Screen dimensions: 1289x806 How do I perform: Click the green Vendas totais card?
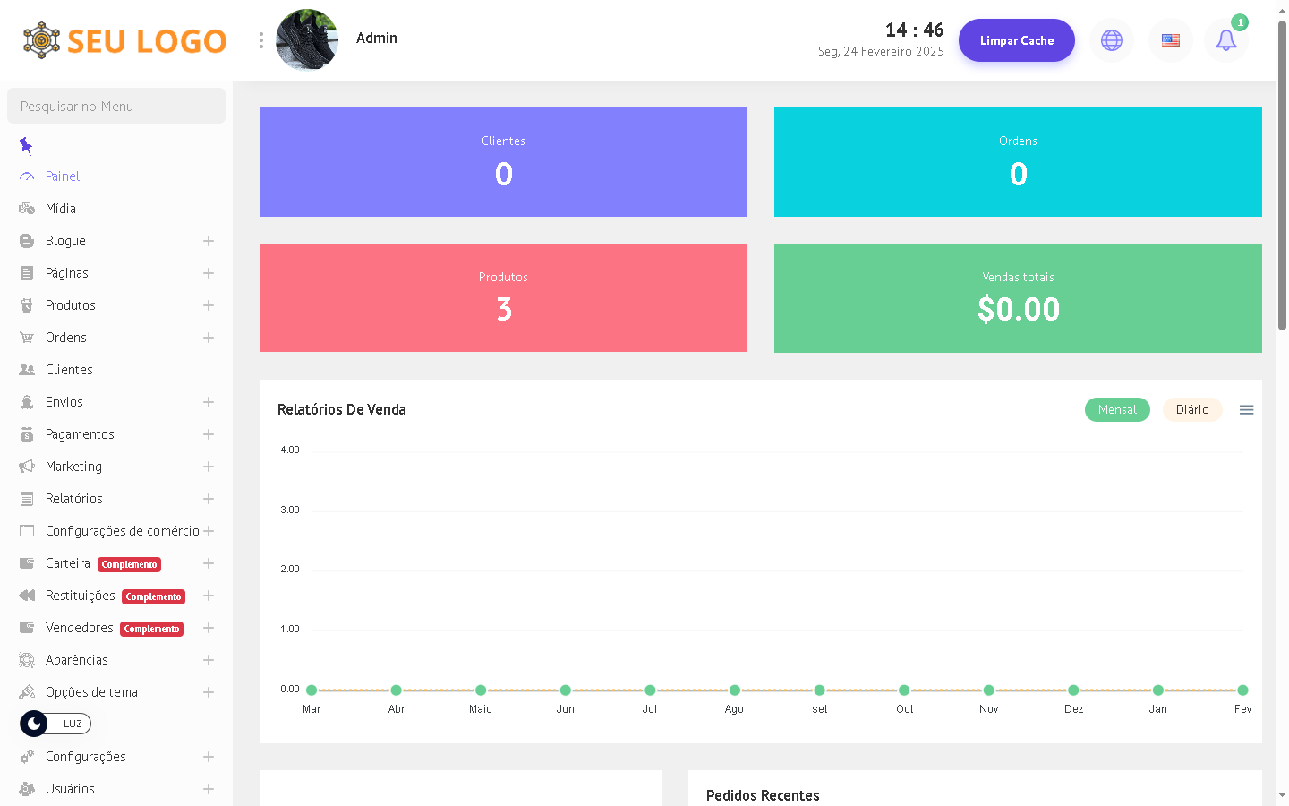coord(1018,298)
